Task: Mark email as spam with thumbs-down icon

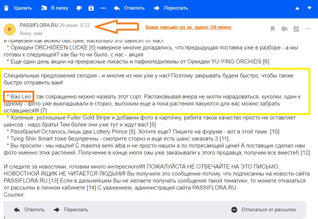Action: point(79,8)
